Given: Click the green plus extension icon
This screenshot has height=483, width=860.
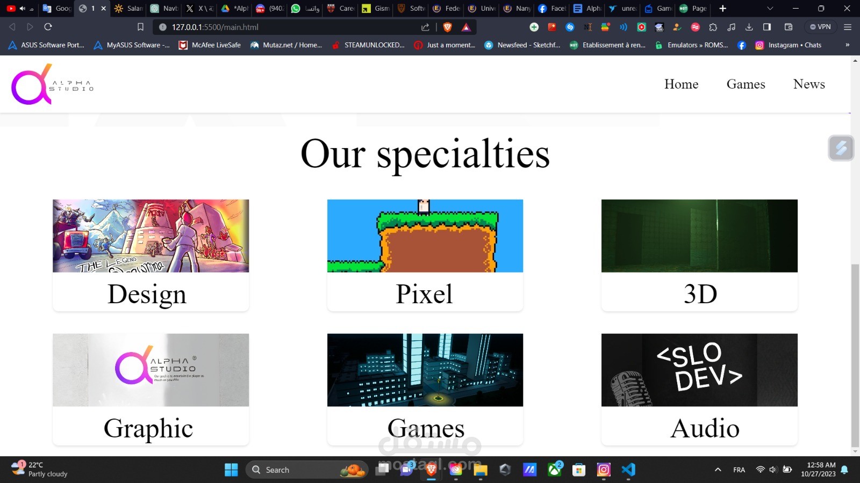Looking at the screenshot, I should pyautogui.click(x=534, y=27).
